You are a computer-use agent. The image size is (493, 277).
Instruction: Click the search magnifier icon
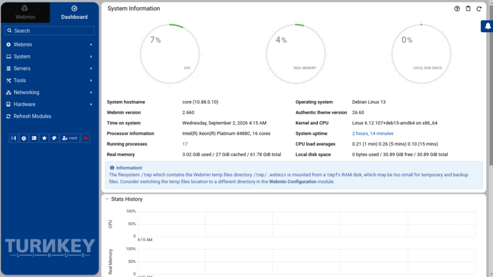[x=9, y=30]
